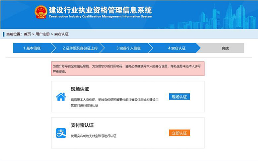Click the on-site verification description 请携带本人身份证
This screenshot has height=161, width=258.
point(114,102)
